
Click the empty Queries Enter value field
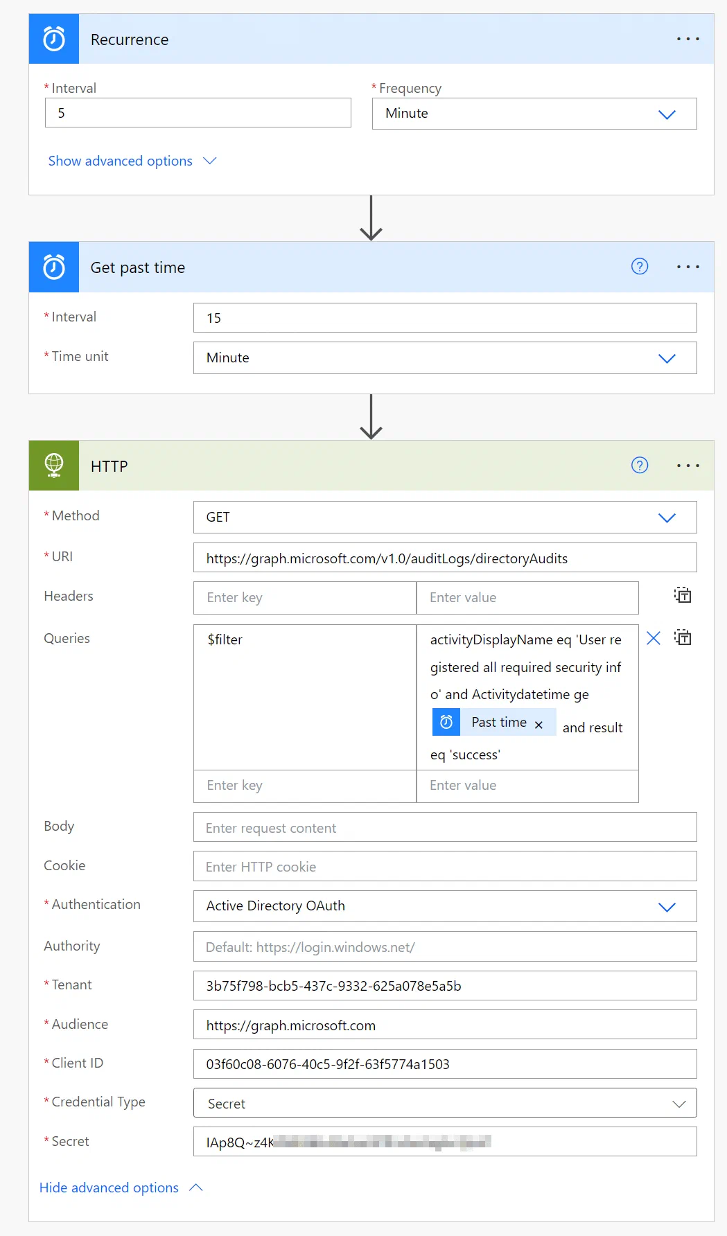coord(527,786)
